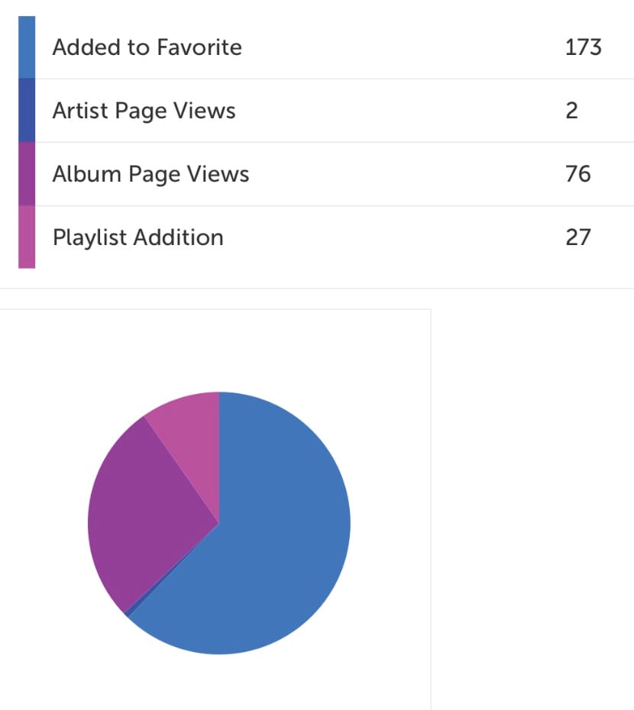
Task: Click the dark blue Artist Page Views swatch
Action: [27, 111]
